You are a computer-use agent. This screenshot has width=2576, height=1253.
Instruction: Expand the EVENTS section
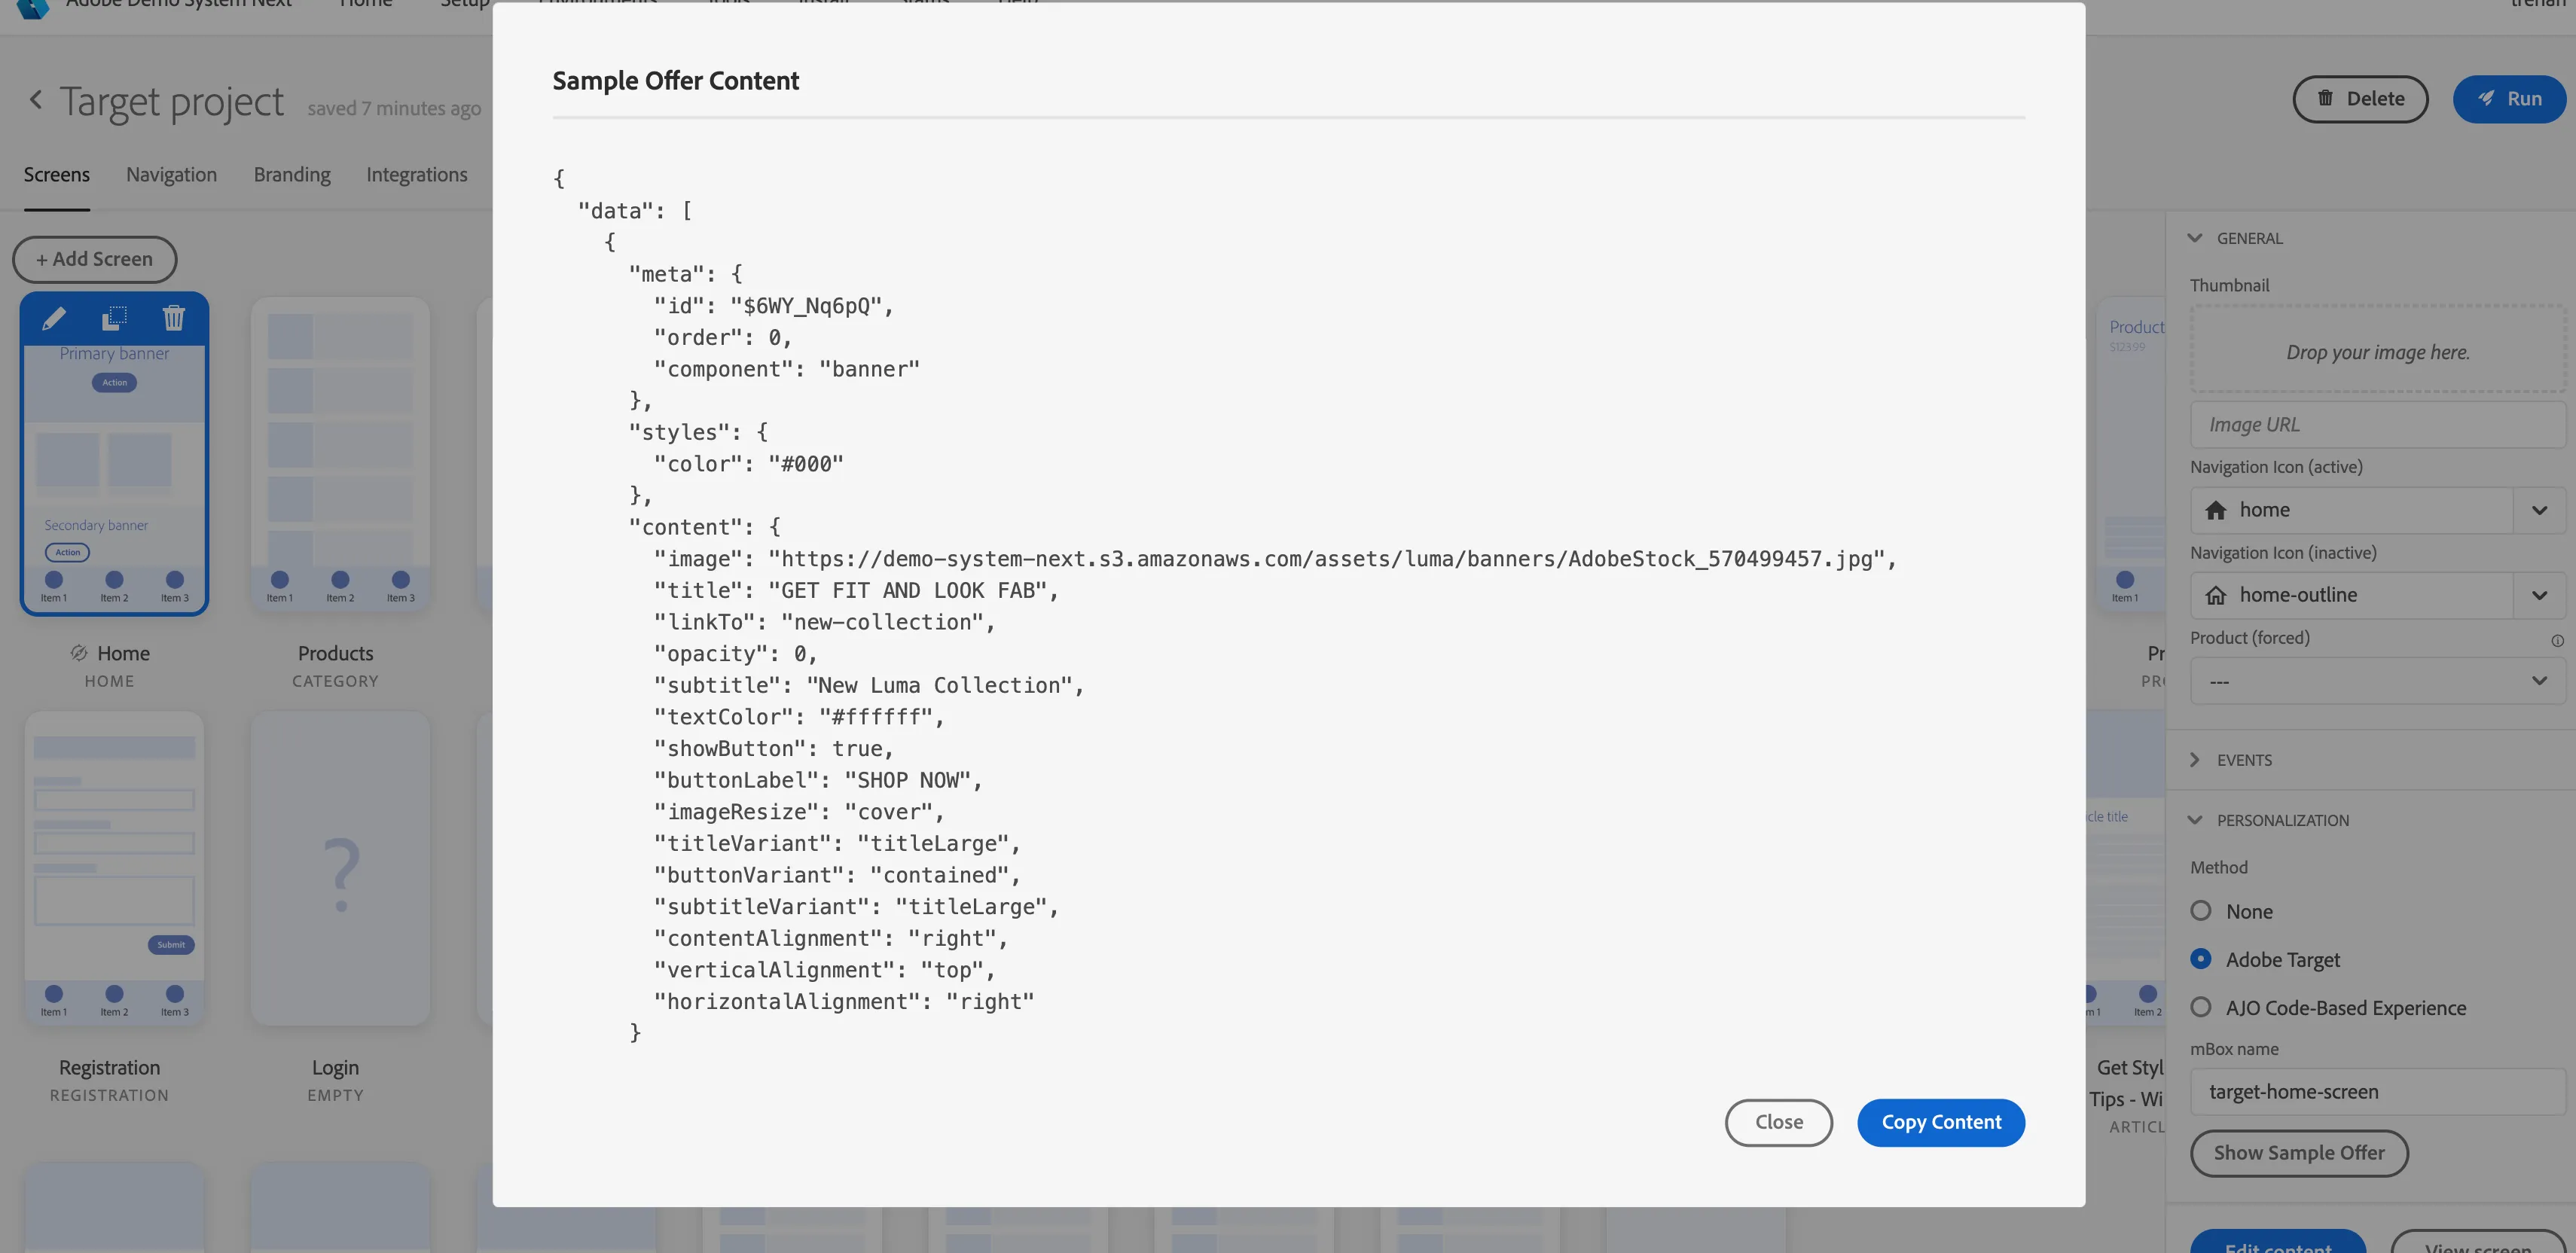2195,760
